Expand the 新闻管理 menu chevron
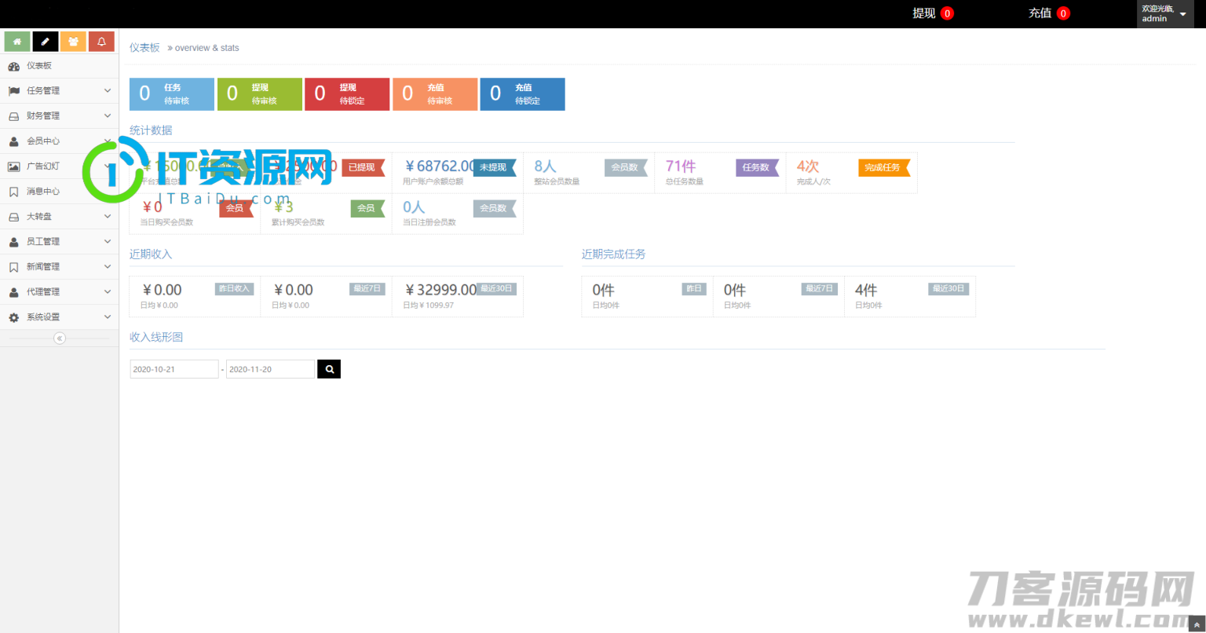1206x633 pixels. tap(108, 267)
